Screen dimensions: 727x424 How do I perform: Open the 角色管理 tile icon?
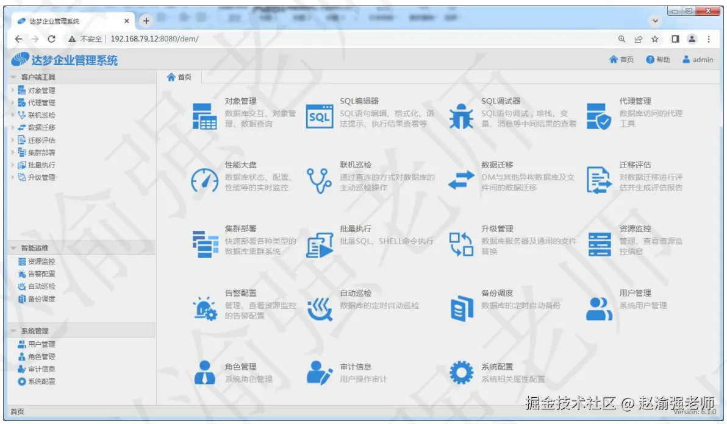(x=204, y=373)
